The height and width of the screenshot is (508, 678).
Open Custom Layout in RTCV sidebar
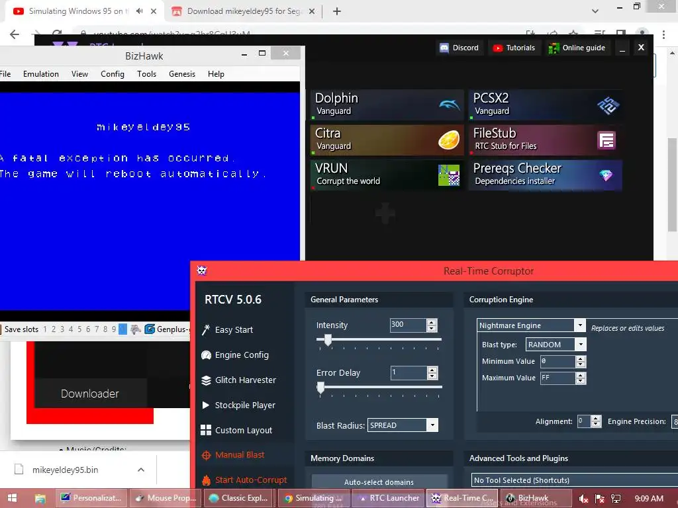[x=238, y=430]
